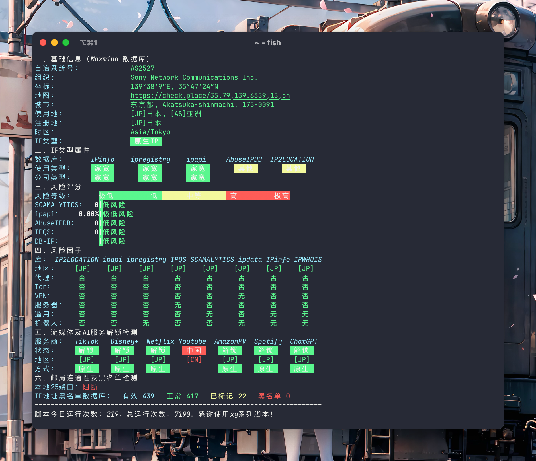Minimize the terminal using the yellow button
Viewport: 536px width, 461px height.
(54, 43)
